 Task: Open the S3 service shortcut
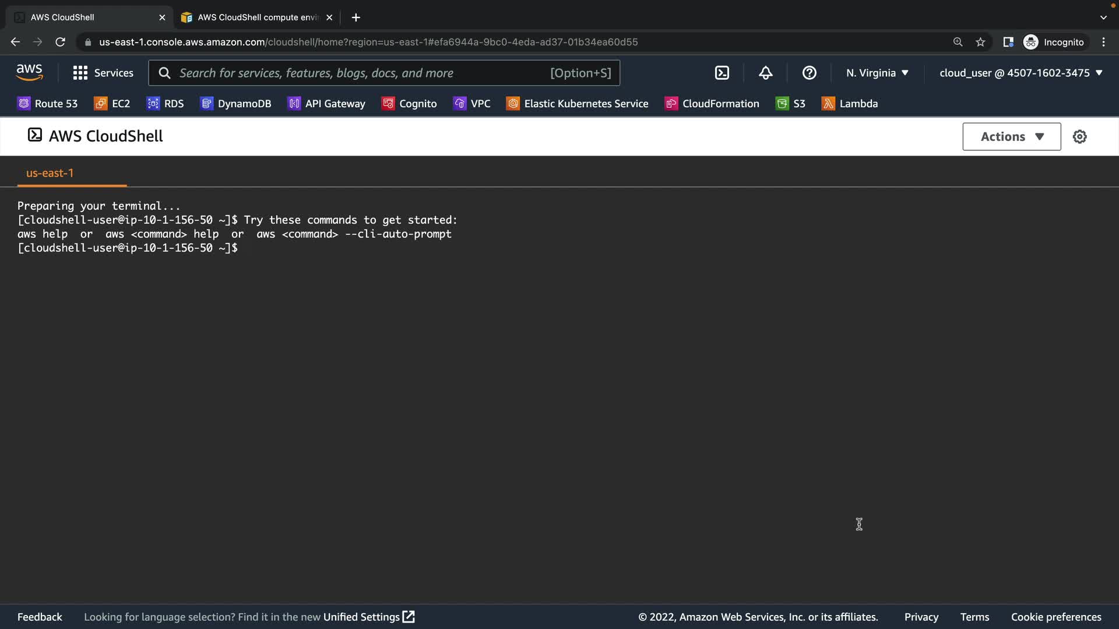[x=790, y=104]
